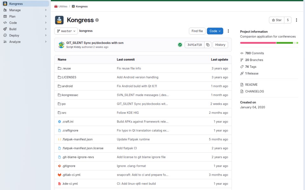
Task: Select Kongress project in the sidebar
Action: pyautogui.click(x=25, y=4)
